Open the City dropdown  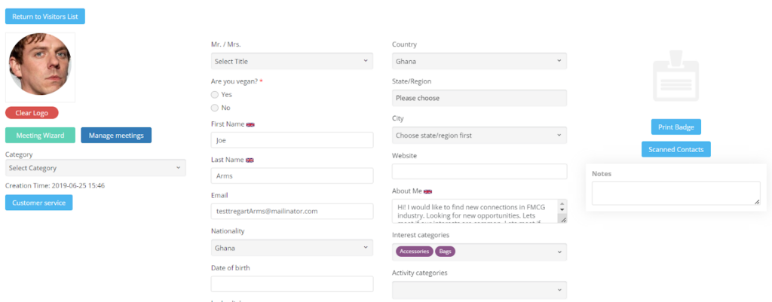pyautogui.click(x=479, y=136)
